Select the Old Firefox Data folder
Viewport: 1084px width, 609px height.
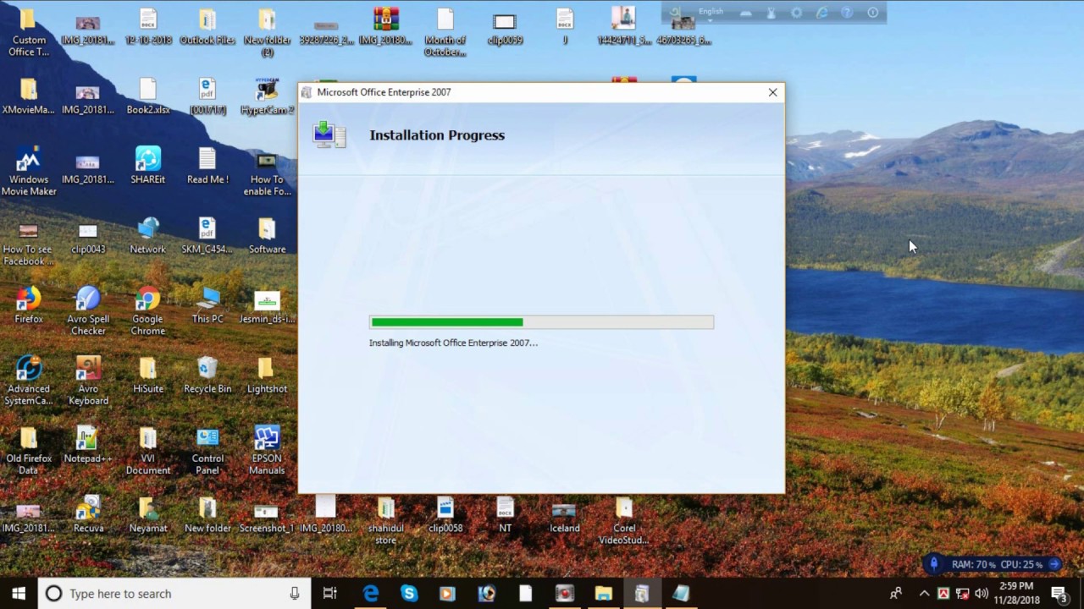click(x=29, y=450)
